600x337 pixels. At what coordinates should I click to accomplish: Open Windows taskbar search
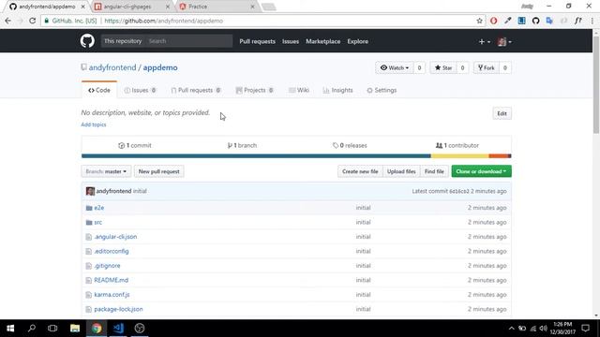[x=32, y=329]
